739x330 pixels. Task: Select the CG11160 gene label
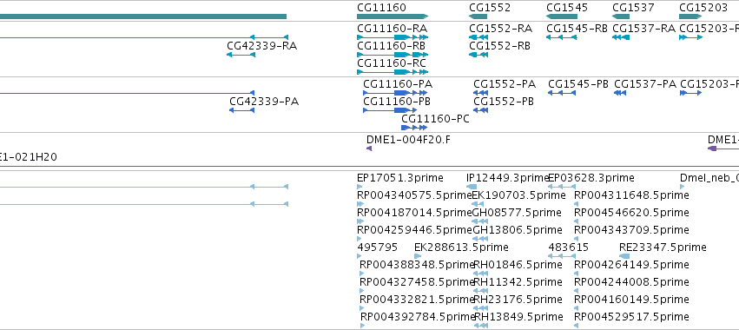pyautogui.click(x=381, y=8)
